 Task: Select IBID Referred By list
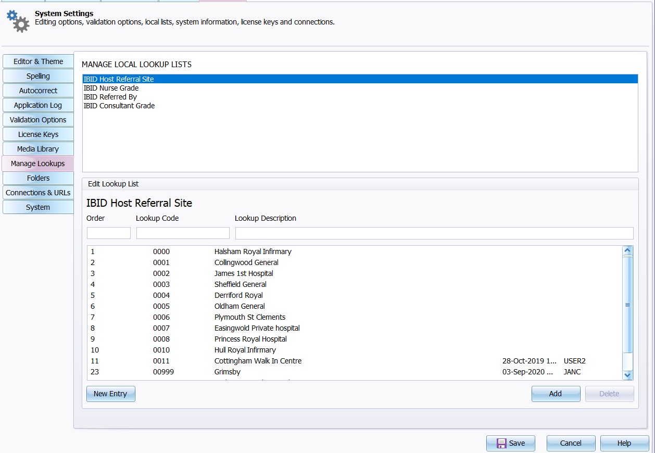(110, 97)
